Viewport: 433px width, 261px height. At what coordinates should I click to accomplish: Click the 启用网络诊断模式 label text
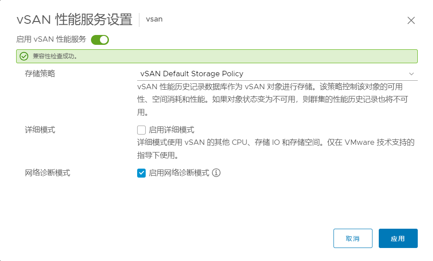click(179, 173)
